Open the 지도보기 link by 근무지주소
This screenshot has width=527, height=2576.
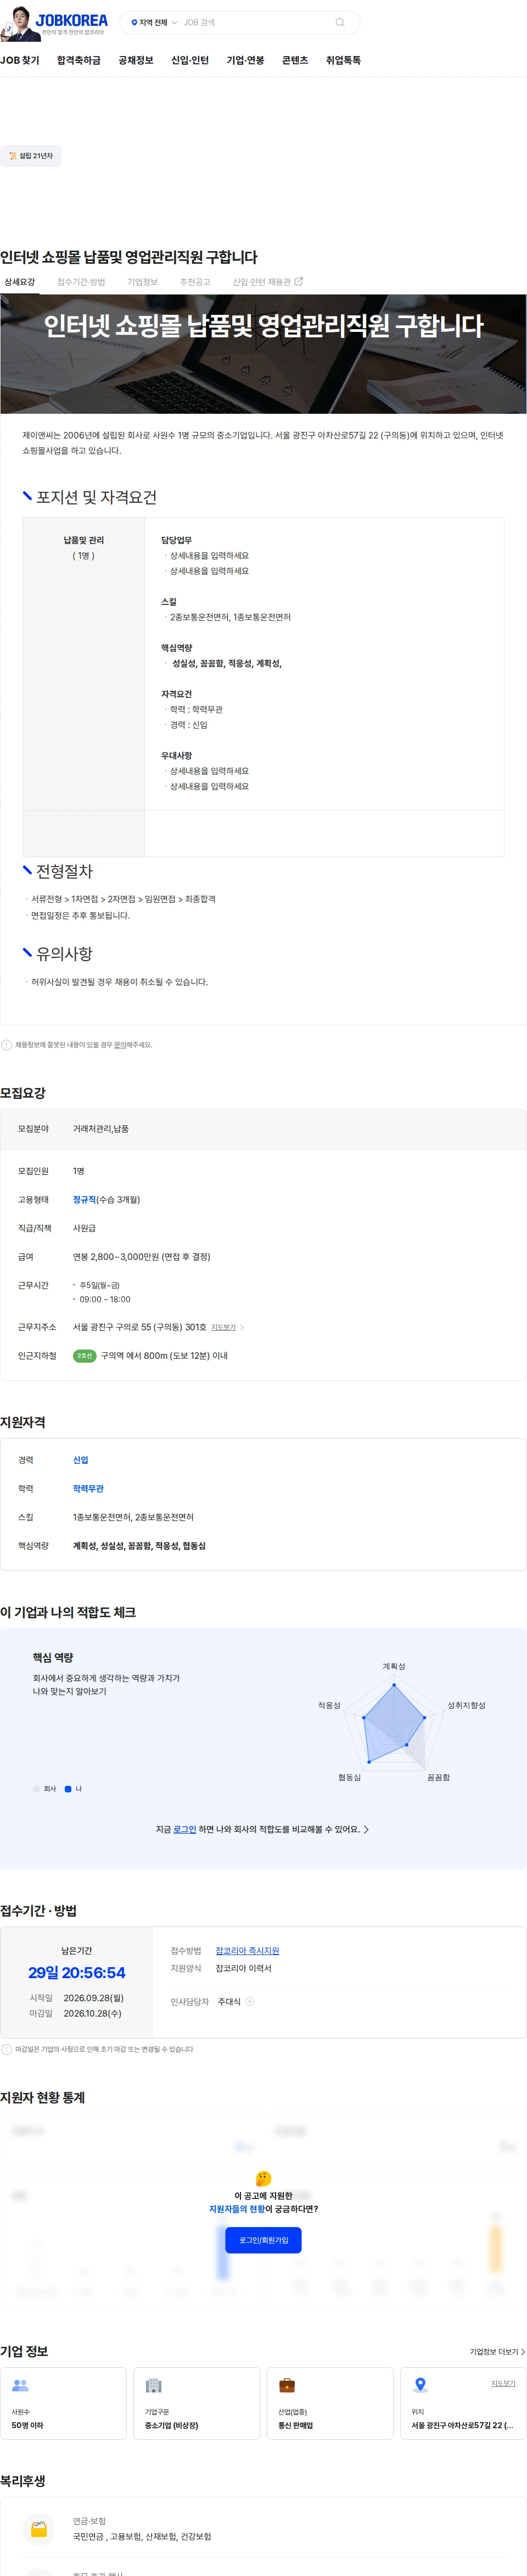[223, 1328]
